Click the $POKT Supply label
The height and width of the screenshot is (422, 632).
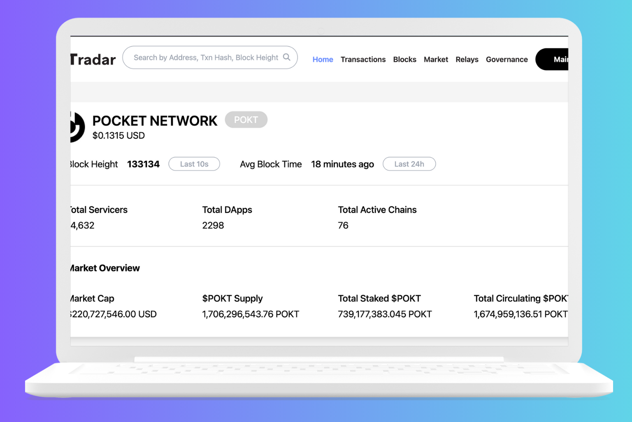coord(232,298)
